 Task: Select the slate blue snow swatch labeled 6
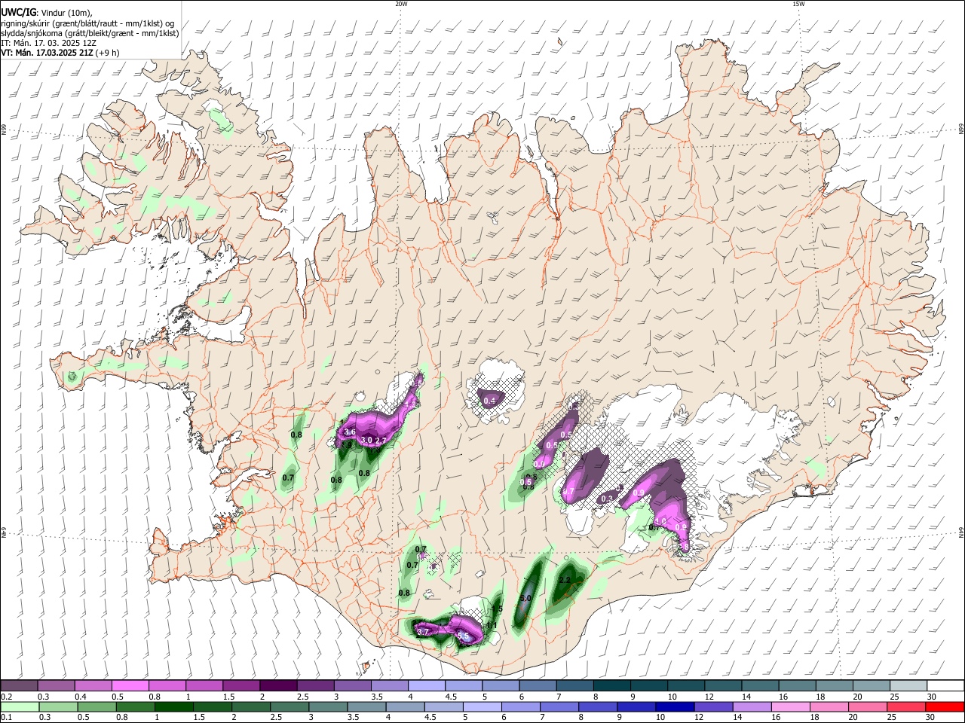click(x=538, y=685)
